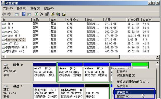Click the volume list's left scroll arrow

pos(3,57)
